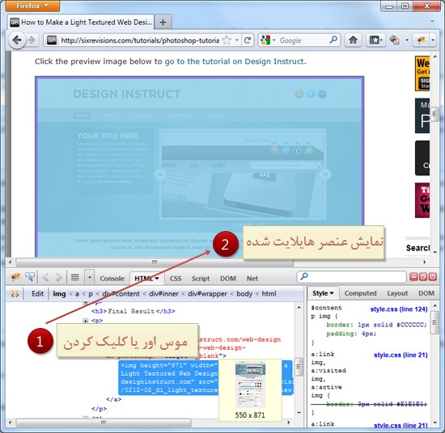The image size is (445, 433).
Task: Open a new browser tab
Action: point(163,22)
